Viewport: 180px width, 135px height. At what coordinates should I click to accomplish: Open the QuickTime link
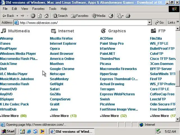(8, 64)
